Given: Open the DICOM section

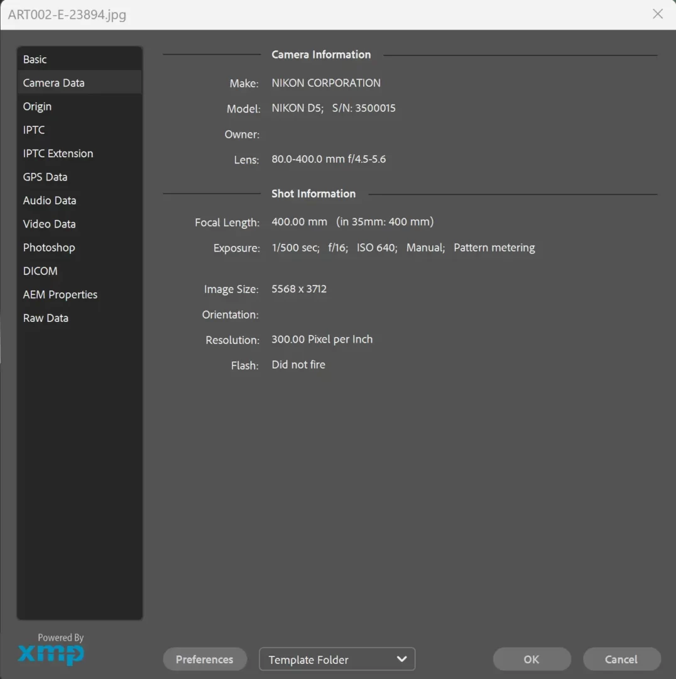Looking at the screenshot, I should [x=79, y=270].
